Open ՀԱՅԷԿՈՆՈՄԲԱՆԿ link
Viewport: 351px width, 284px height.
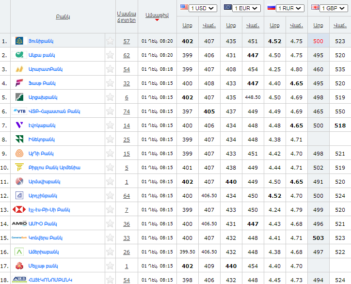50,280
